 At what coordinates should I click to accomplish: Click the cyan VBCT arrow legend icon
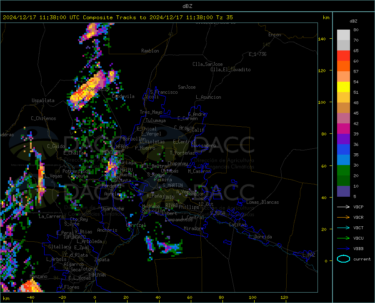[x=343, y=228]
